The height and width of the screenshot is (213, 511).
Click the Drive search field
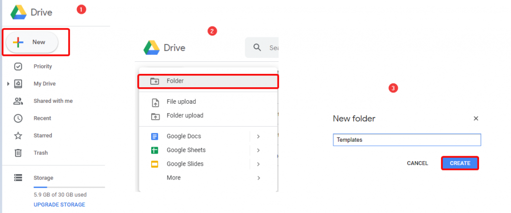pyautogui.click(x=262, y=47)
